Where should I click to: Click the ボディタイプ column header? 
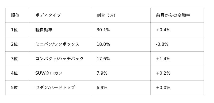coord(60,15)
